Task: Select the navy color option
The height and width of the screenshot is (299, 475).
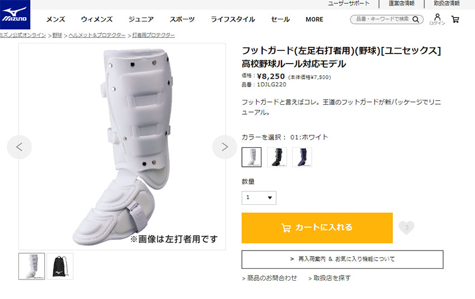Action: [302, 157]
